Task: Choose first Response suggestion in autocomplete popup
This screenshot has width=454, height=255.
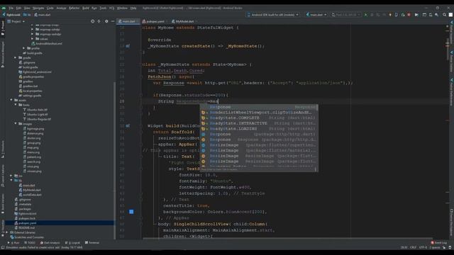Action: 259,107
